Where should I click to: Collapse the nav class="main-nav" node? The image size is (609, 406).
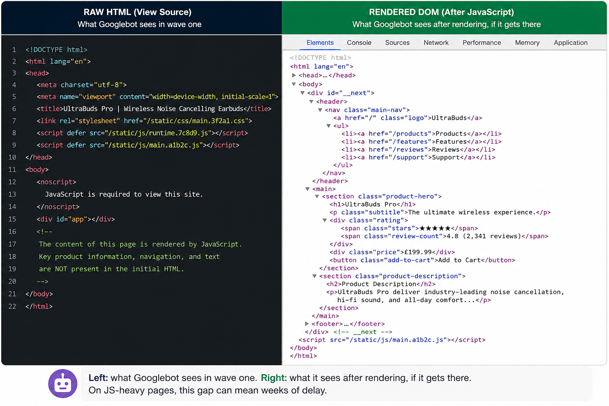coord(320,110)
